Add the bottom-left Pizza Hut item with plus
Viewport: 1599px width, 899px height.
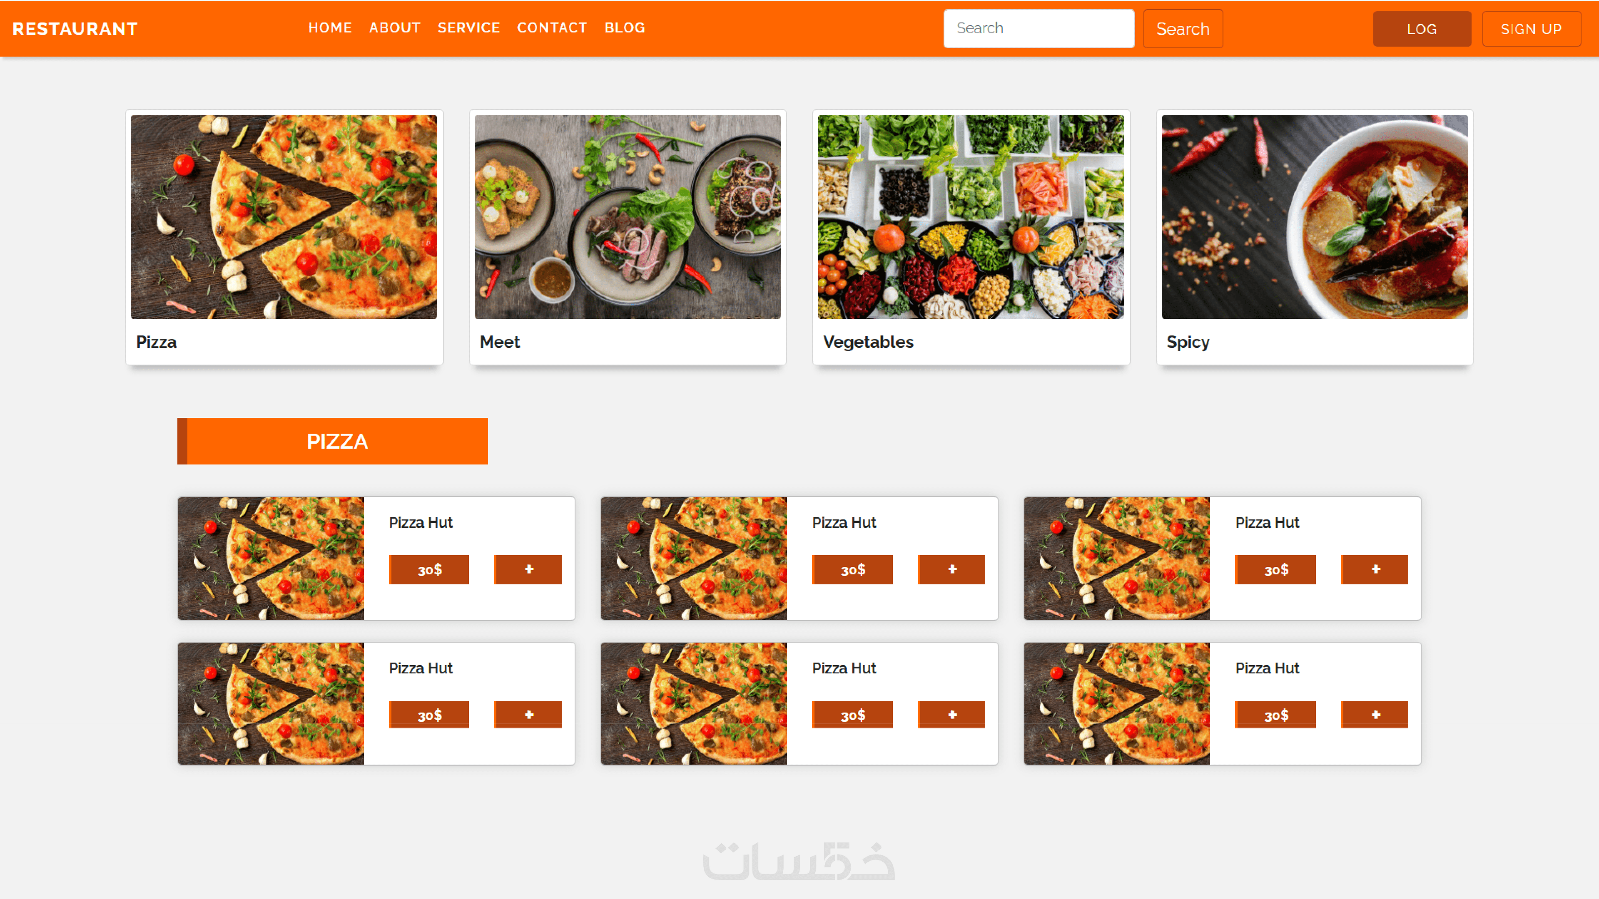coord(528,715)
